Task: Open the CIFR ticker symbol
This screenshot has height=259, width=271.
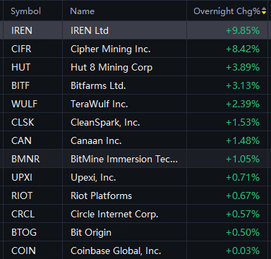Action: pos(21,49)
